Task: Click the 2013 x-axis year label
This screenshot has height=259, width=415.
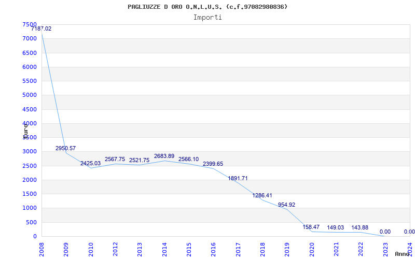Action: pyautogui.click(x=140, y=250)
